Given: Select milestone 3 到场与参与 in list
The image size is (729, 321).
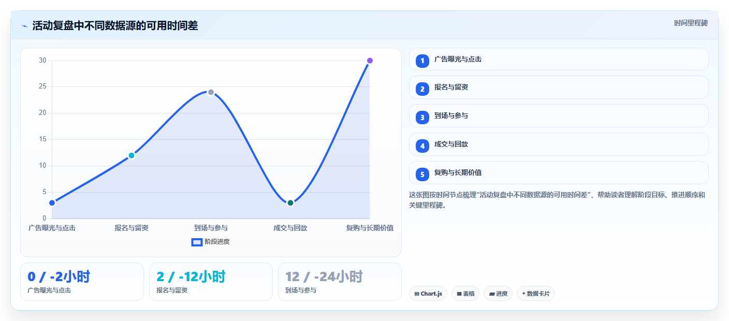Looking at the screenshot, I should (559, 116).
